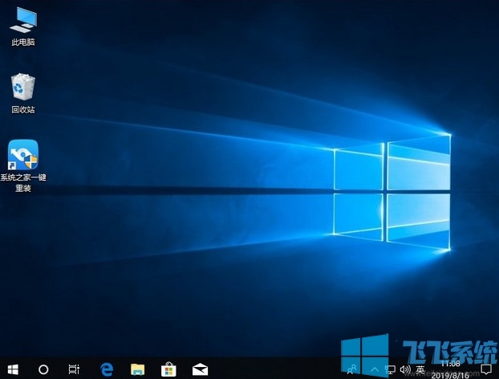Select the 系统之家一键重装 shortcut icon
Screen dimensions: 499x379
coord(23,165)
